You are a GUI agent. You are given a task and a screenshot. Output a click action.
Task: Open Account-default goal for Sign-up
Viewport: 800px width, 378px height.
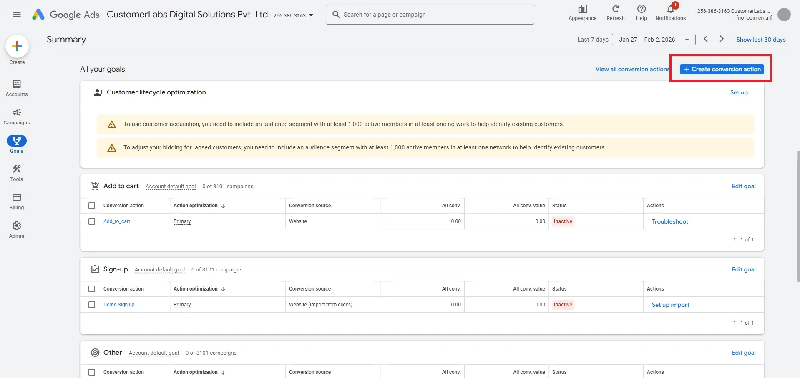tap(160, 270)
